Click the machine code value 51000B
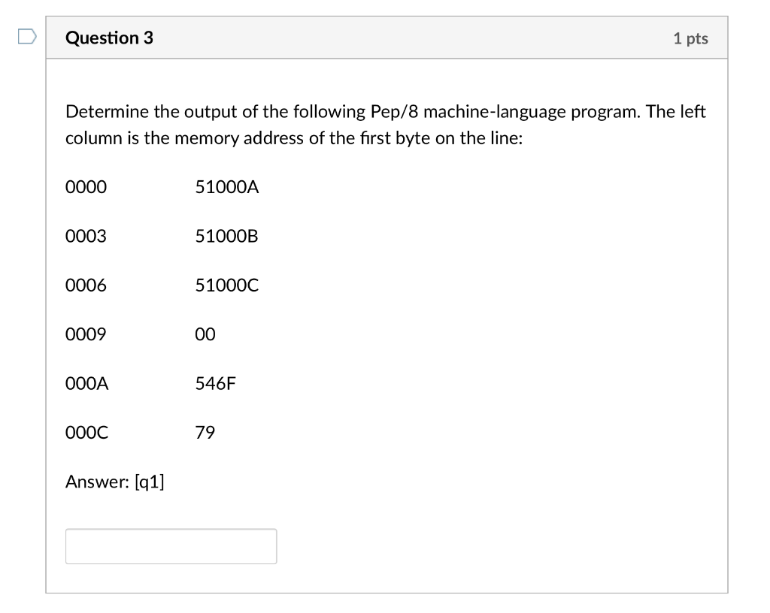 pos(226,237)
